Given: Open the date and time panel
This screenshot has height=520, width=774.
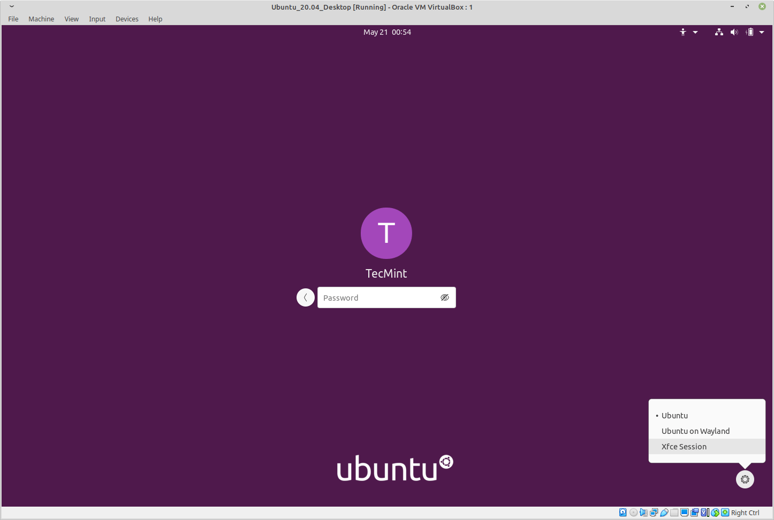Looking at the screenshot, I should (x=387, y=32).
